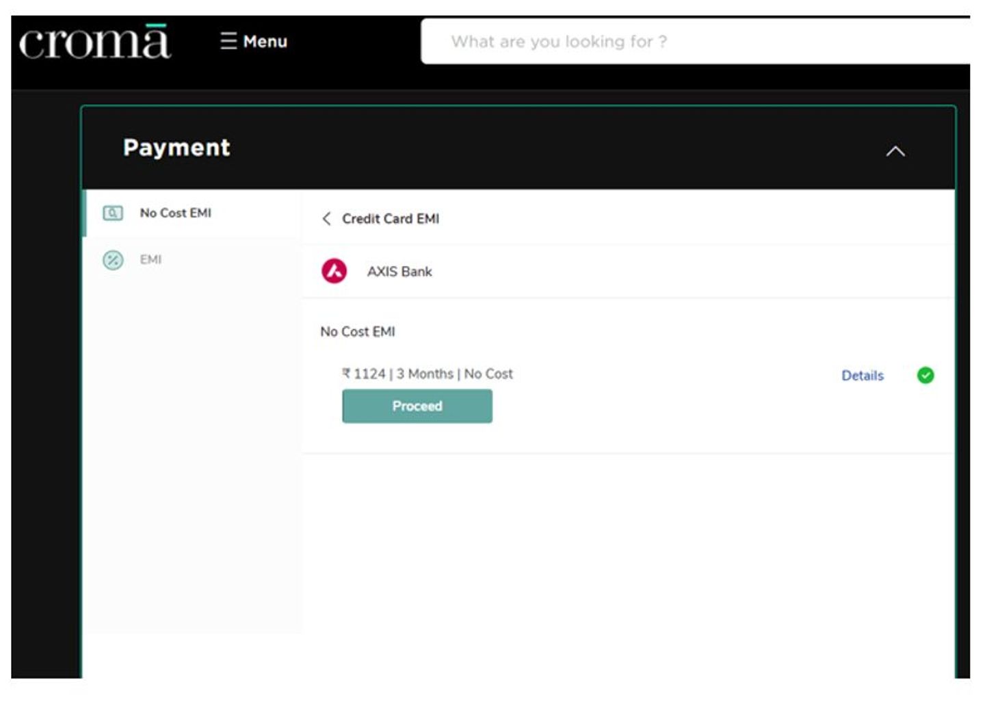Click the No Cost EMI sidebar icon
This screenshot has height=702, width=985.
(113, 213)
